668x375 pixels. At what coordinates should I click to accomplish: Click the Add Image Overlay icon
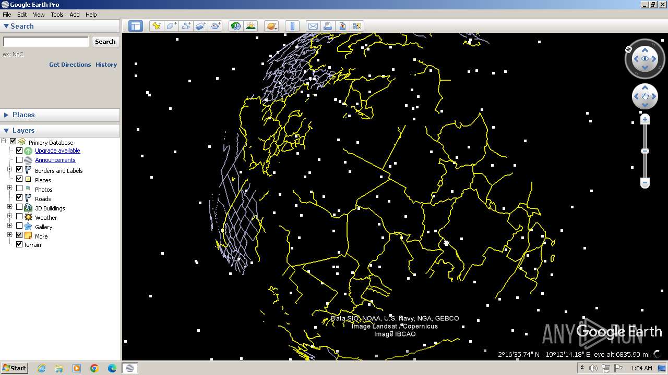(200, 26)
